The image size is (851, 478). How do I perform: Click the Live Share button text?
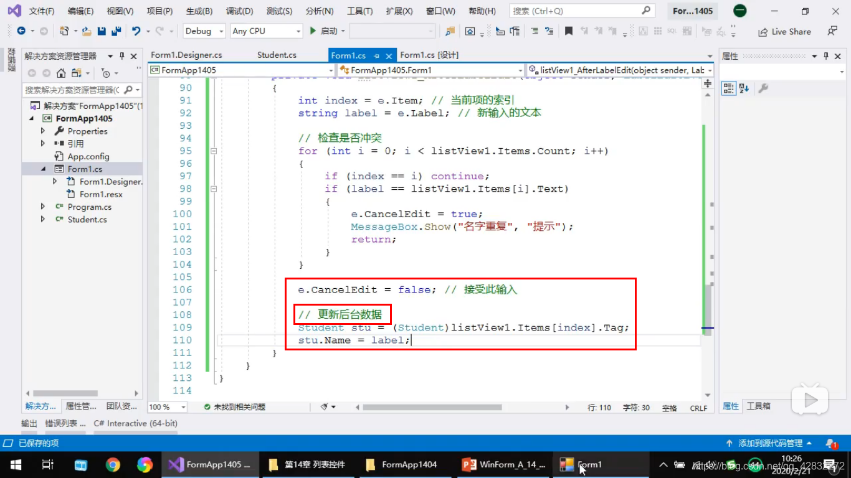(x=791, y=32)
